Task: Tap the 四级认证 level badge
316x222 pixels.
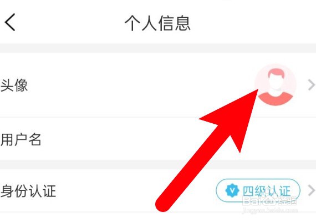Action: 258,190
